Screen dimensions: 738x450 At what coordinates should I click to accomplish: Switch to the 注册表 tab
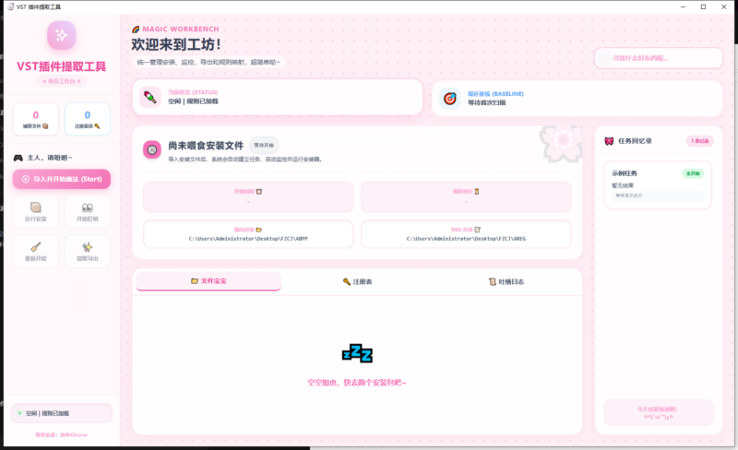click(357, 281)
